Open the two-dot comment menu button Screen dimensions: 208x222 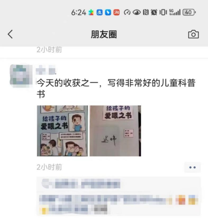(x=192, y=167)
